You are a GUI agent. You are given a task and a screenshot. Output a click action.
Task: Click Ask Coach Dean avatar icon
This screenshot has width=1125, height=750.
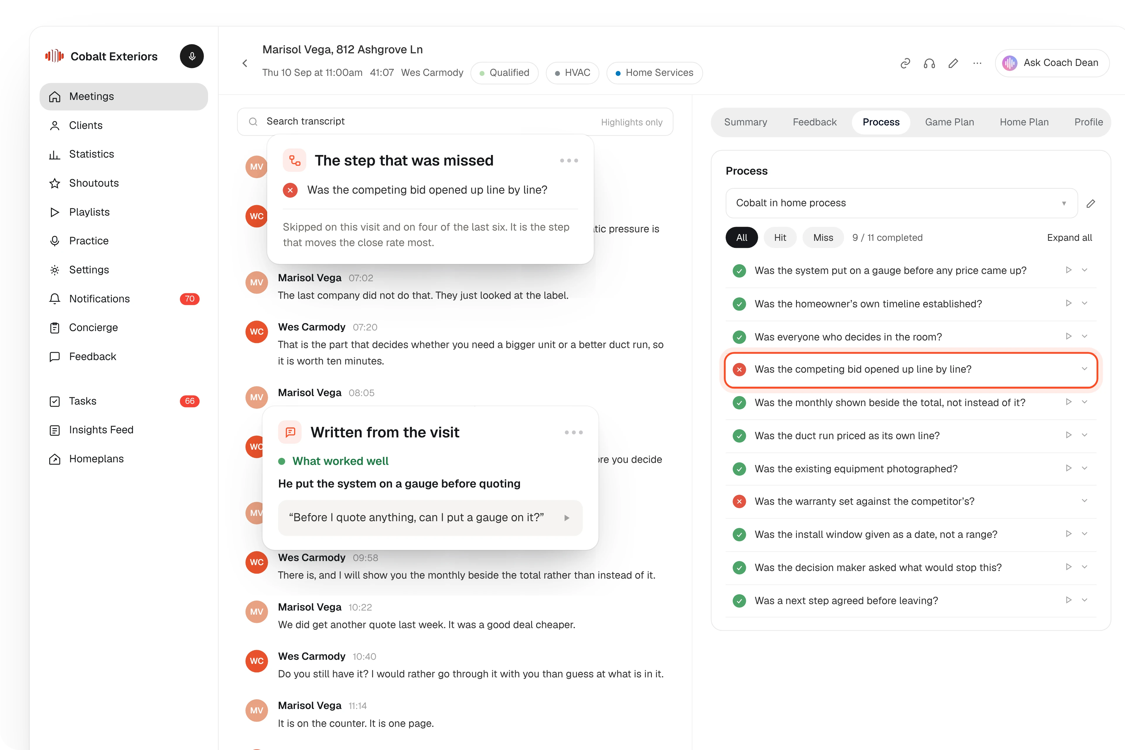coord(1010,63)
